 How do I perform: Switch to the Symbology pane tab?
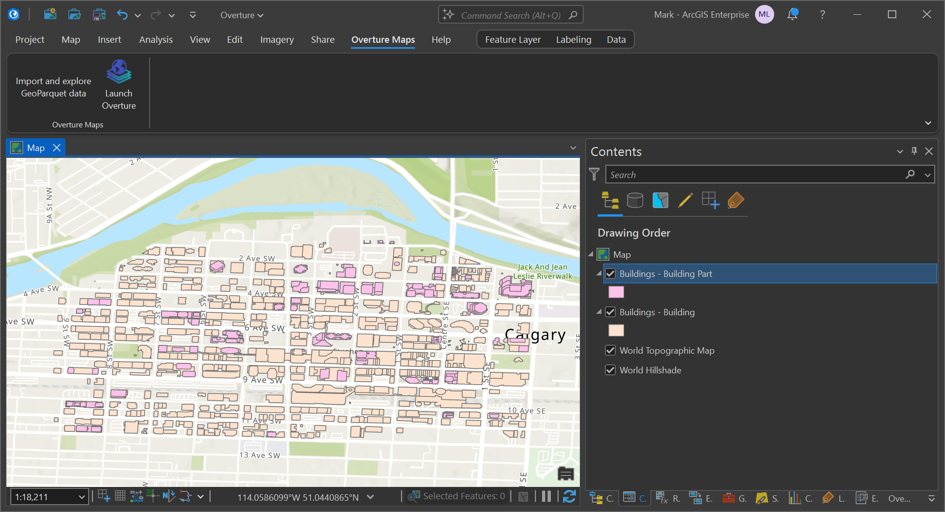(x=768, y=498)
